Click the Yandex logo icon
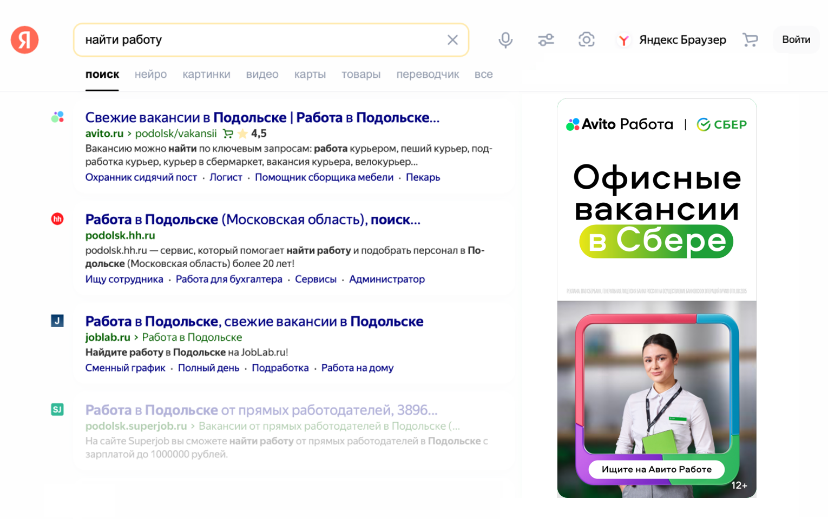828x519 pixels. pyautogui.click(x=25, y=40)
